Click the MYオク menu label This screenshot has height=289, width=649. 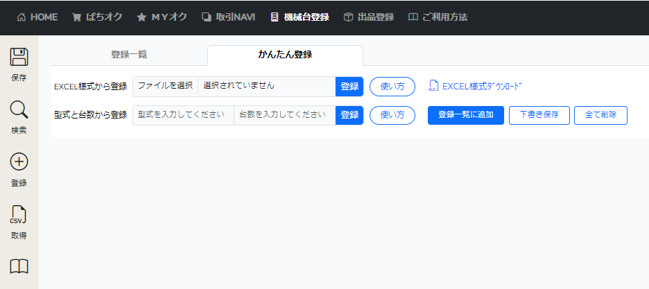169,17
